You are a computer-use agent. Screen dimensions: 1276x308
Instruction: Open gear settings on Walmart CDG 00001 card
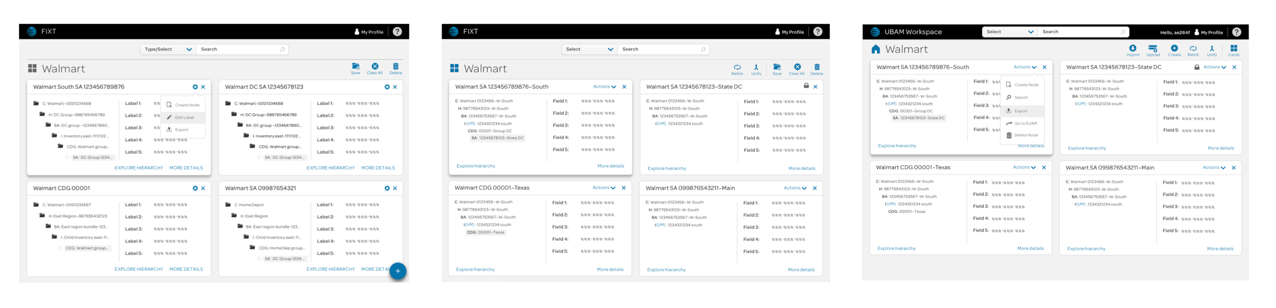pos(195,188)
